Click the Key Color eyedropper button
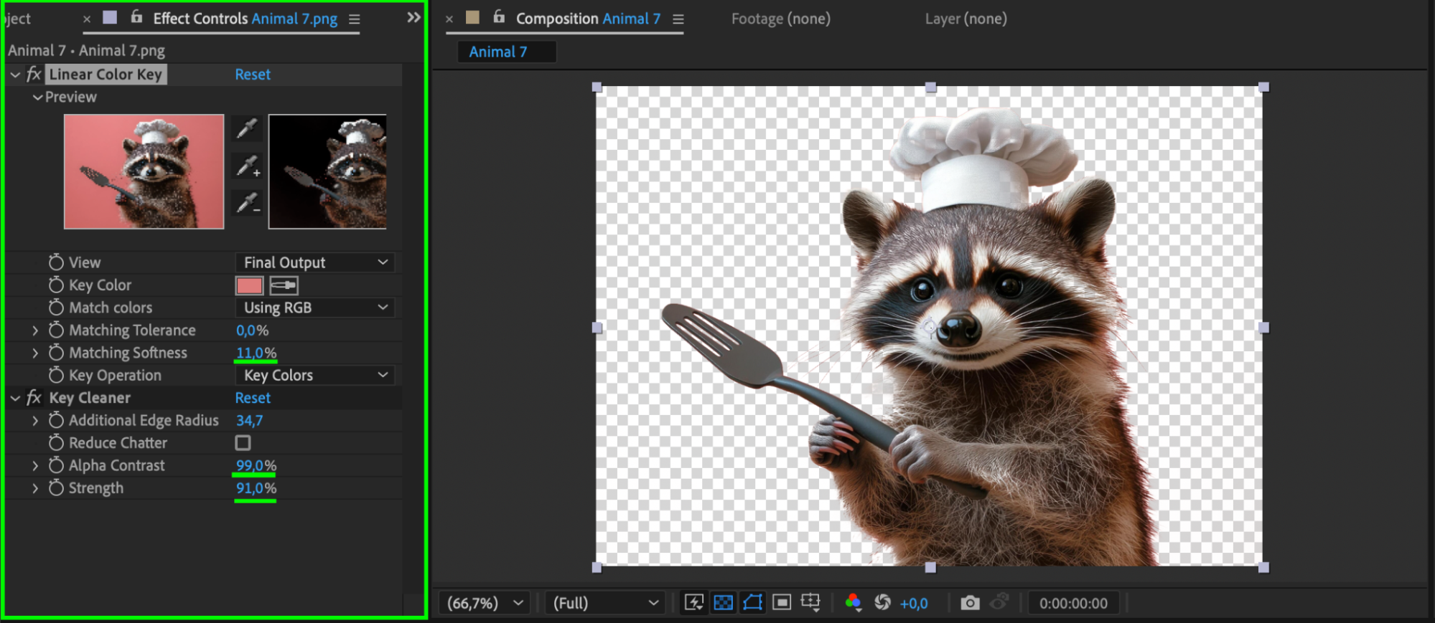The width and height of the screenshot is (1435, 623). click(x=284, y=285)
